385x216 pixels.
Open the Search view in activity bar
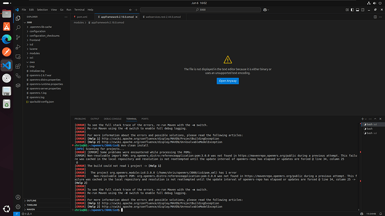tap(18, 28)
